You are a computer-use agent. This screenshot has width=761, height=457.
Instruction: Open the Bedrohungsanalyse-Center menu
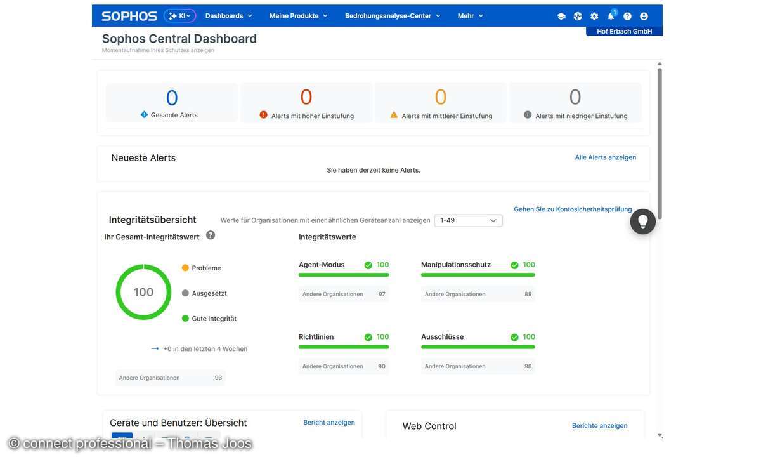pyautogui.click(x=393, y=16)
